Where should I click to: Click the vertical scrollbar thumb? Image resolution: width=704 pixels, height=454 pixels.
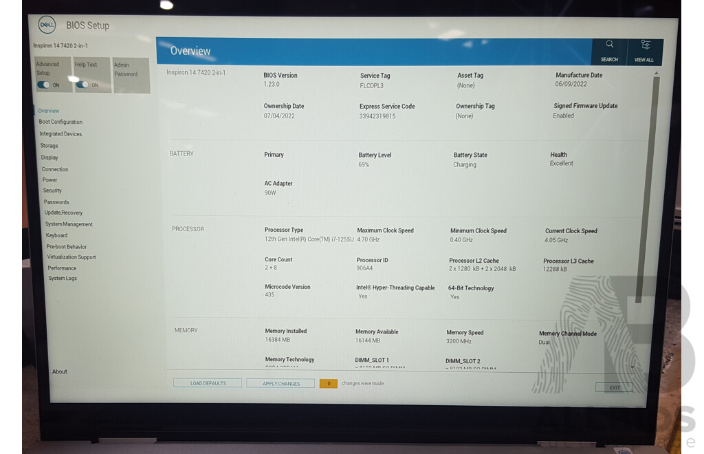[x=647, y=188]
